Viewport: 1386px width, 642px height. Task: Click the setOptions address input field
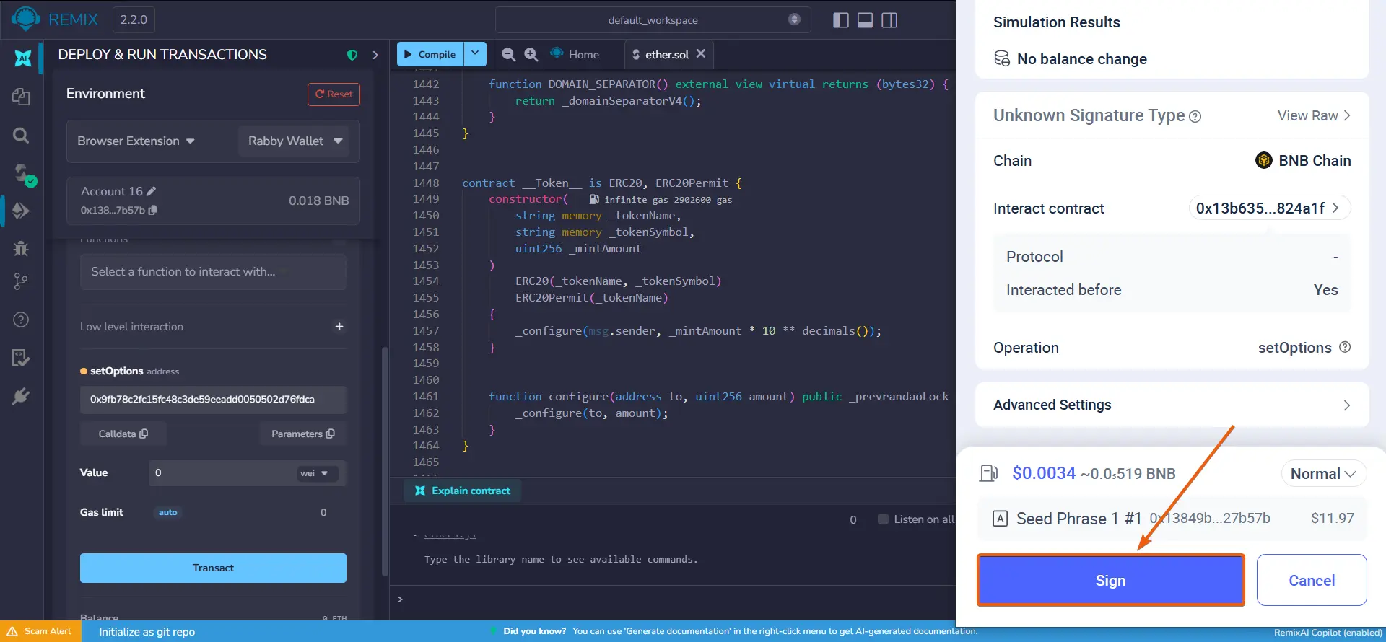click(213, 400)
